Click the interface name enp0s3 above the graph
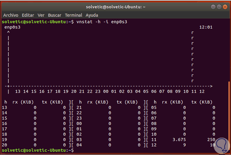 tap(12, 27)
